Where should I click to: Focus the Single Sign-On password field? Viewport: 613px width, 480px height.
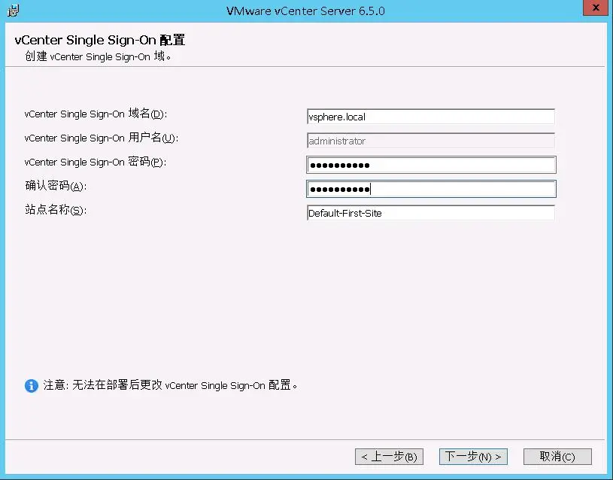click(x=431, y=165)
